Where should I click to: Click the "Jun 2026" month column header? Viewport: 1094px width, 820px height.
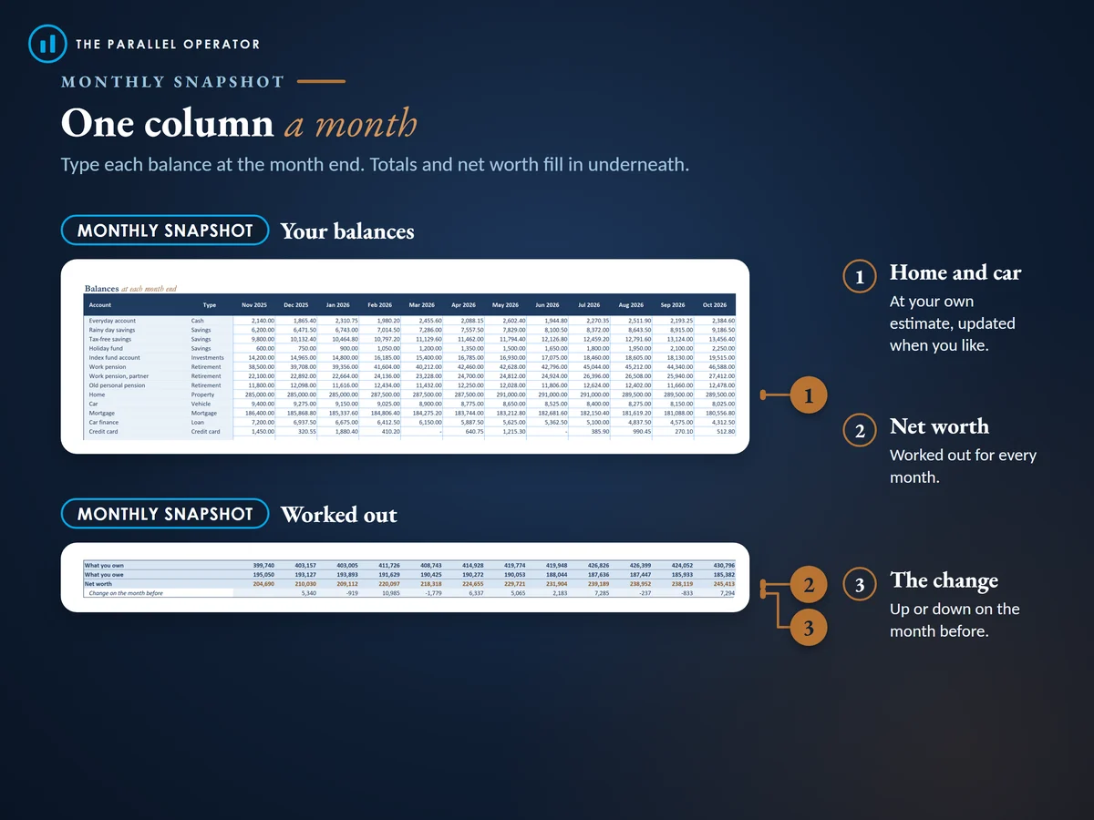(547, 305)
